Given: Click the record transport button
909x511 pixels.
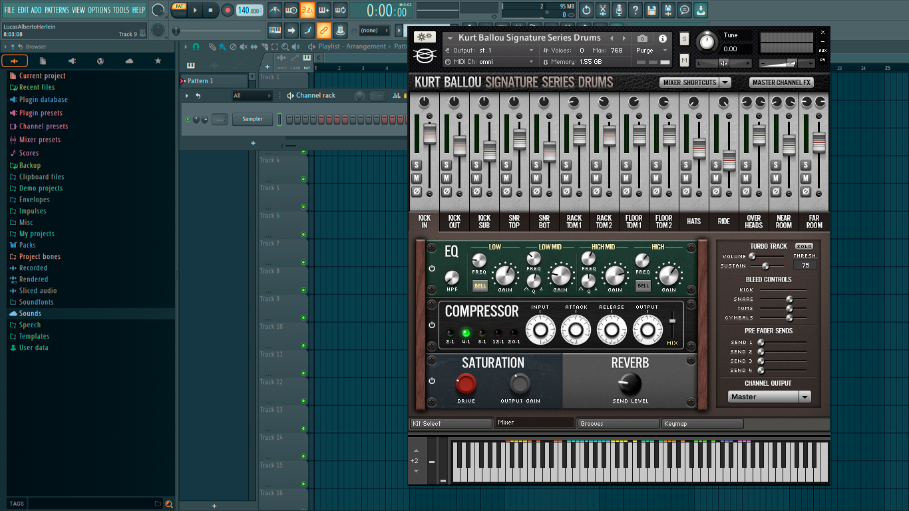Looking at the screenshot, I should 228,10.
